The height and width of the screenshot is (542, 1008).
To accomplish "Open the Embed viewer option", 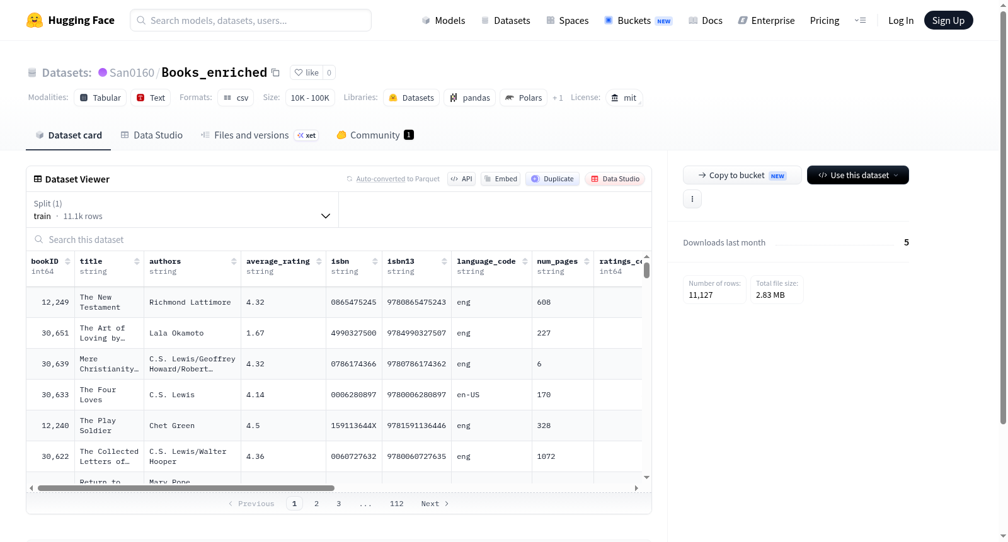I will click(500, 179).
